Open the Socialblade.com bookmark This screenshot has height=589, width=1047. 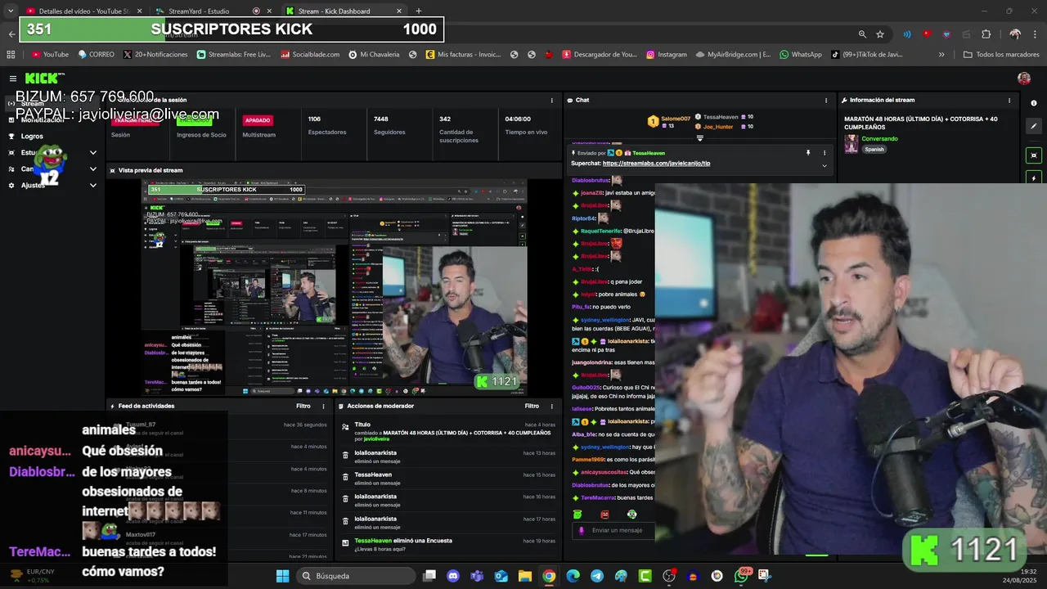[x=310, y=55]
